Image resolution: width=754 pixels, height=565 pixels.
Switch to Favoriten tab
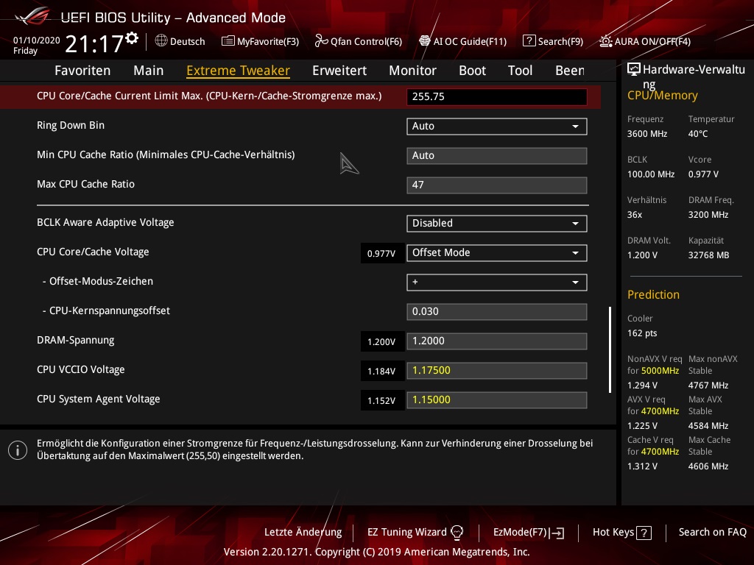point(82,71)
